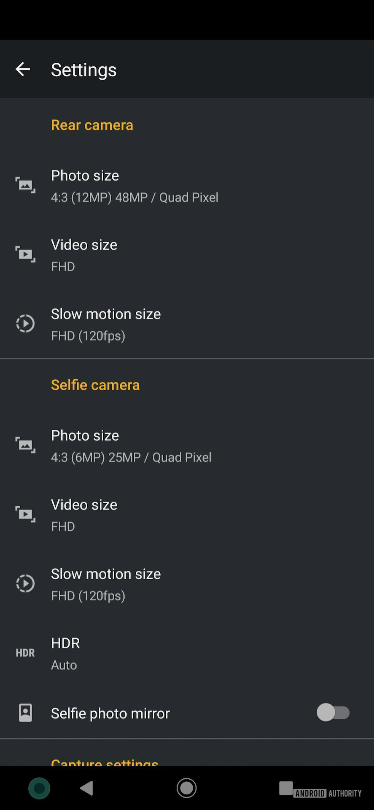This screenshot has width=374, height=810.
Task: Tap the back arrow in Settings header
Action: tap(23, 69)
